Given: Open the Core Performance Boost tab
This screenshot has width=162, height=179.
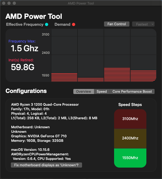Looking at the screenshot, I should pyautogui.click(x=132, y=91).
